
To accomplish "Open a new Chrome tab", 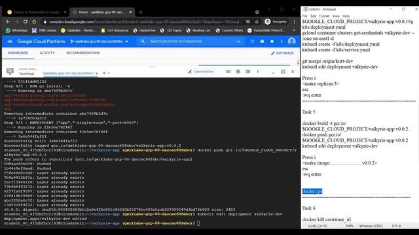I will 141,12.
